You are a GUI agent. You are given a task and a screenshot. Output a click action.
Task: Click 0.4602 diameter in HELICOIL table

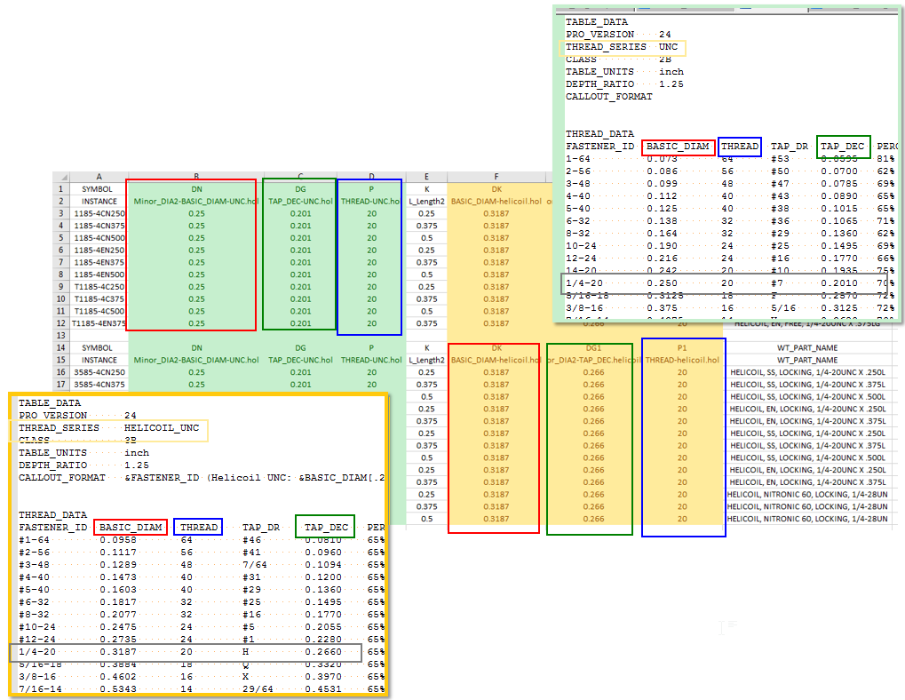118,677
